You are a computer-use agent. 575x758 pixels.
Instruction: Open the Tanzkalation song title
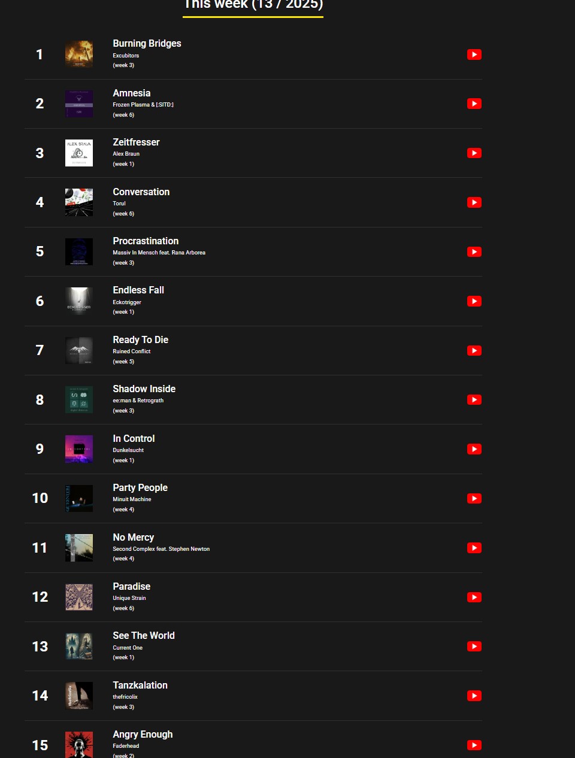[140, 685]
